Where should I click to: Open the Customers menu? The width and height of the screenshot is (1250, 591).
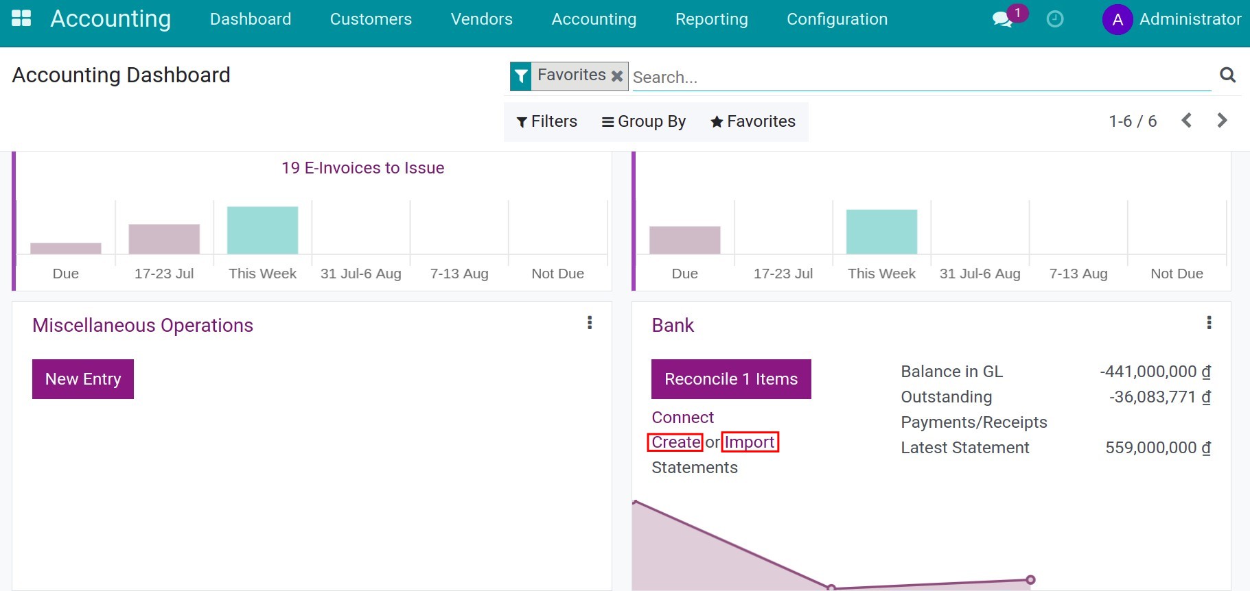click(371, 19)
